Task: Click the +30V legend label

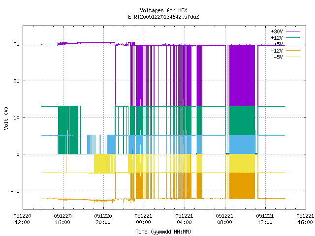Action: (x=277, y=31)
